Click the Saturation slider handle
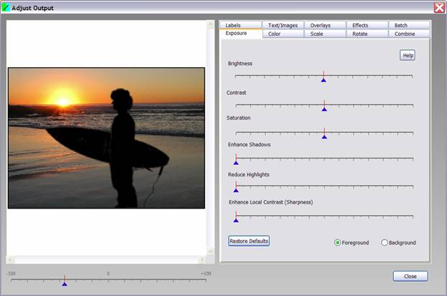The width and height of the screenshot is (447, 296). 324,137
